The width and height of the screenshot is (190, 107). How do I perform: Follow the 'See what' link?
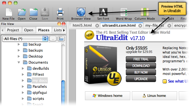pyautogui.click(x=178, y=81)
